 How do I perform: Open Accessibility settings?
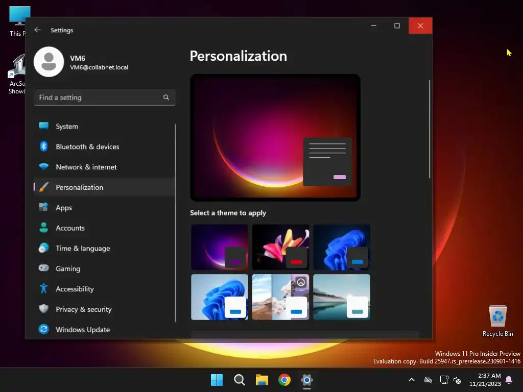pos(104,289)
